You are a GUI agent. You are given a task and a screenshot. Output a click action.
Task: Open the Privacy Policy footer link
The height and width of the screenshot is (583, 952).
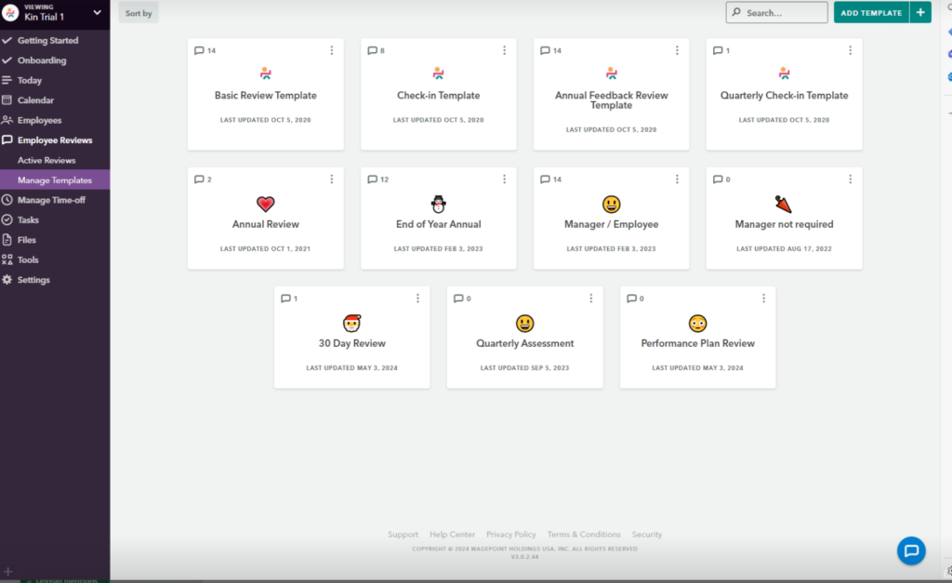(x=510, y=535)
